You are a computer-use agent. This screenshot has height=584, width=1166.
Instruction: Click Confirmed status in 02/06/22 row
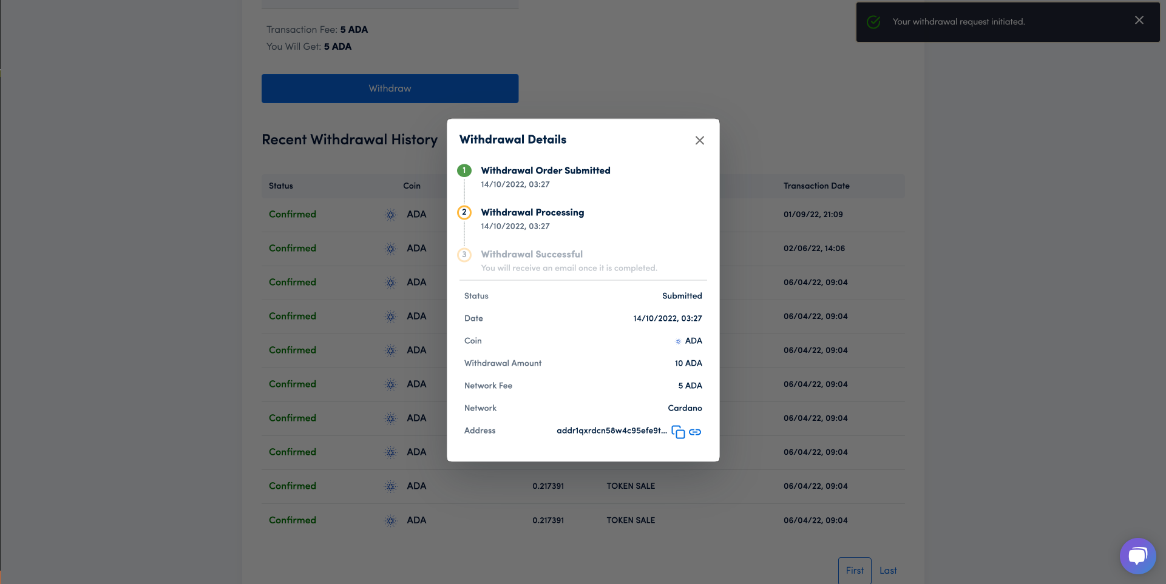click(x=293, y=248)
